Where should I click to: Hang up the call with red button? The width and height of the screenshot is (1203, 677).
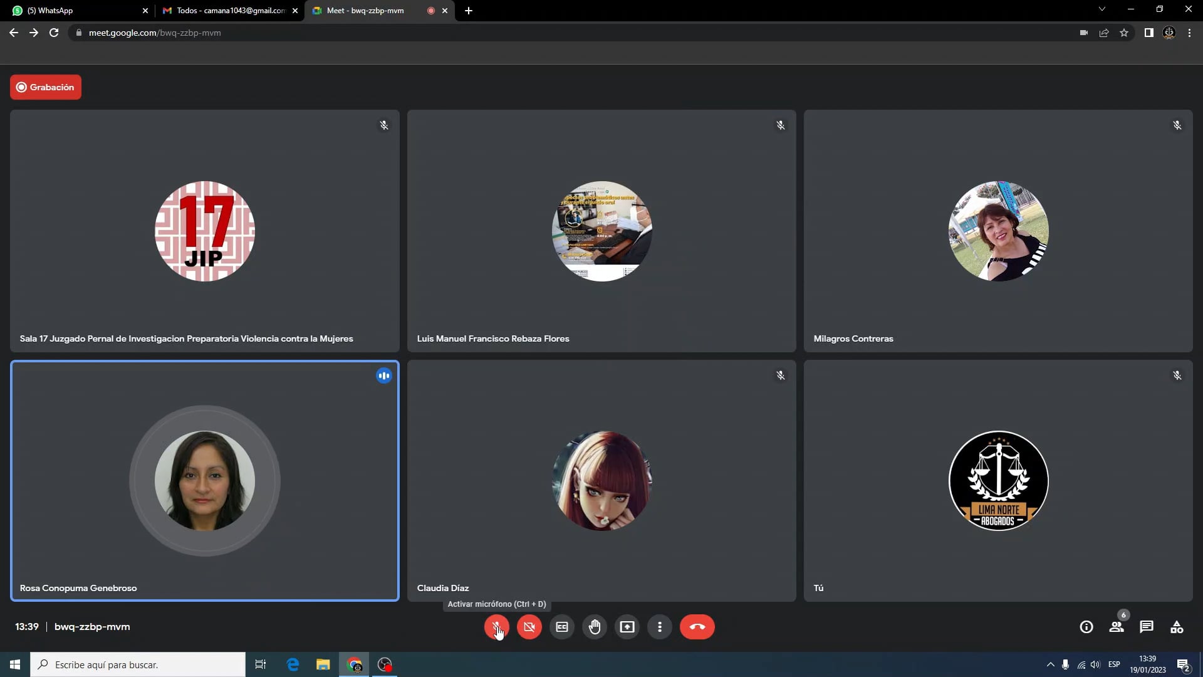tap(697, 627)
